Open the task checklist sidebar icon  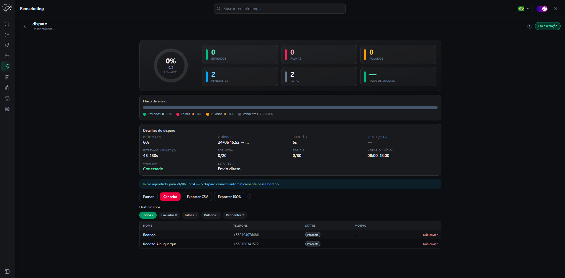click(7, 35)
